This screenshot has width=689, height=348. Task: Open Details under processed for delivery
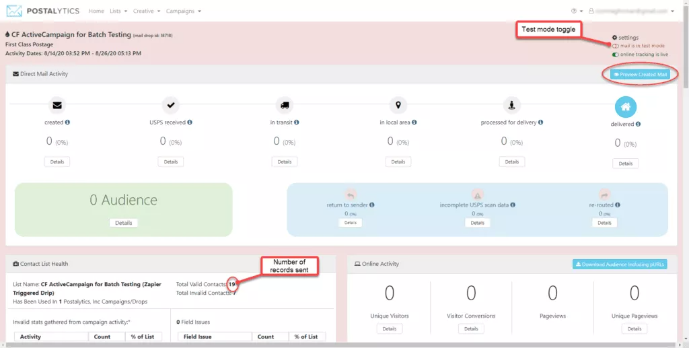coord(511,162)
